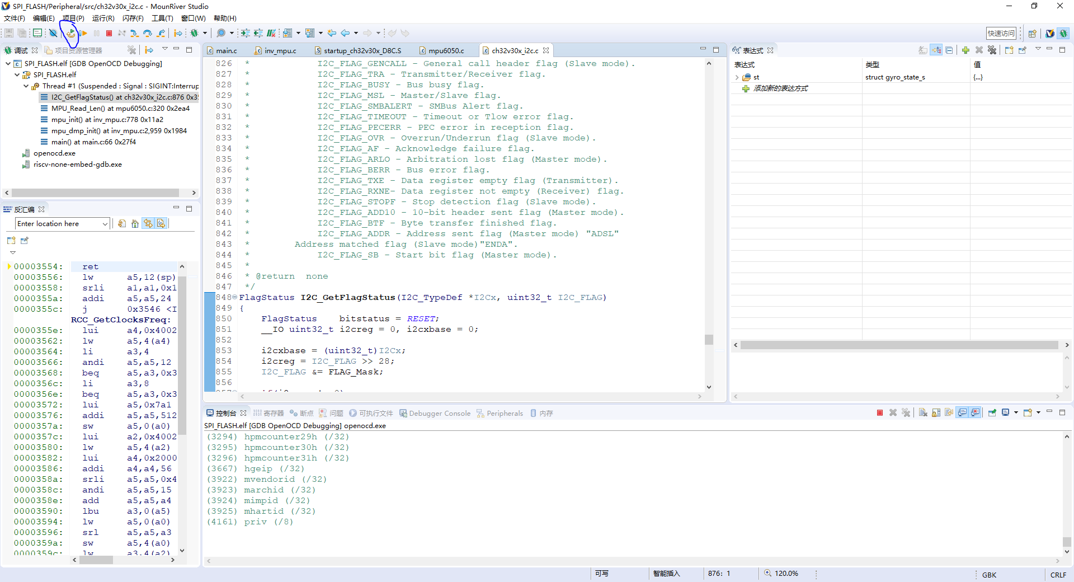Collapse Thread #1 Suspended node
The image size is (1074, 582).
click(26, 86)
